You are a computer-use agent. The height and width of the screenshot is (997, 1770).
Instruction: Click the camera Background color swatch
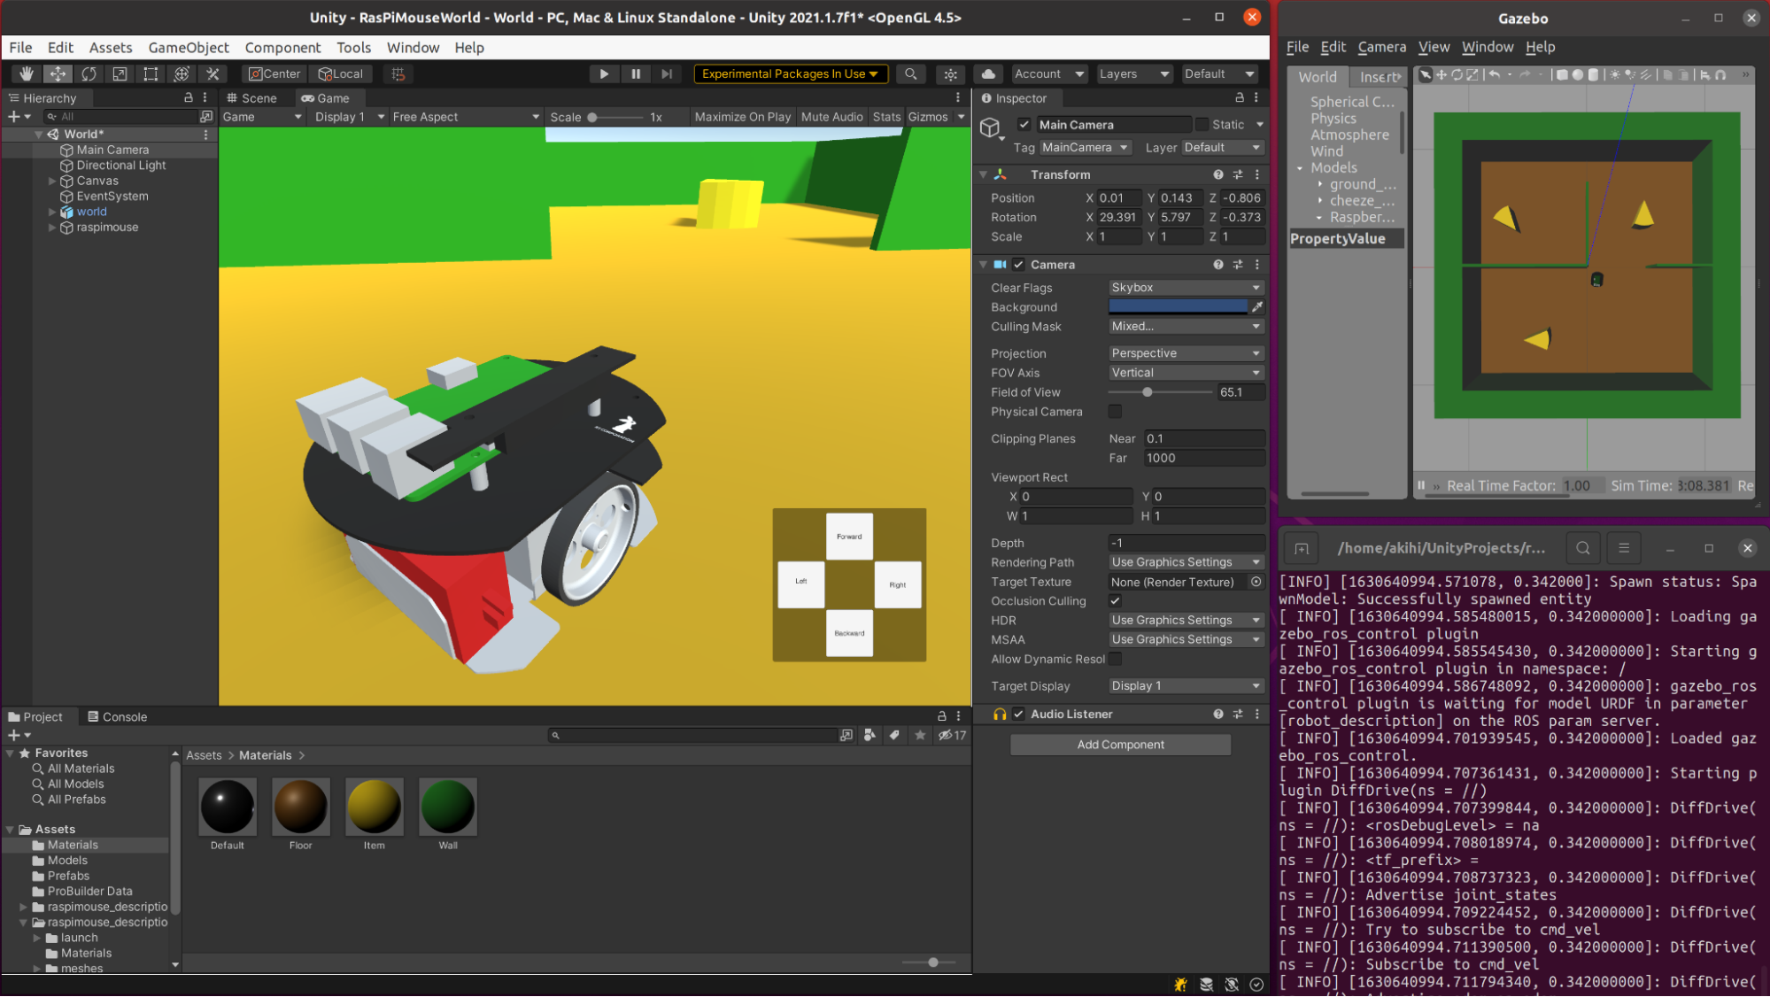1178,306
